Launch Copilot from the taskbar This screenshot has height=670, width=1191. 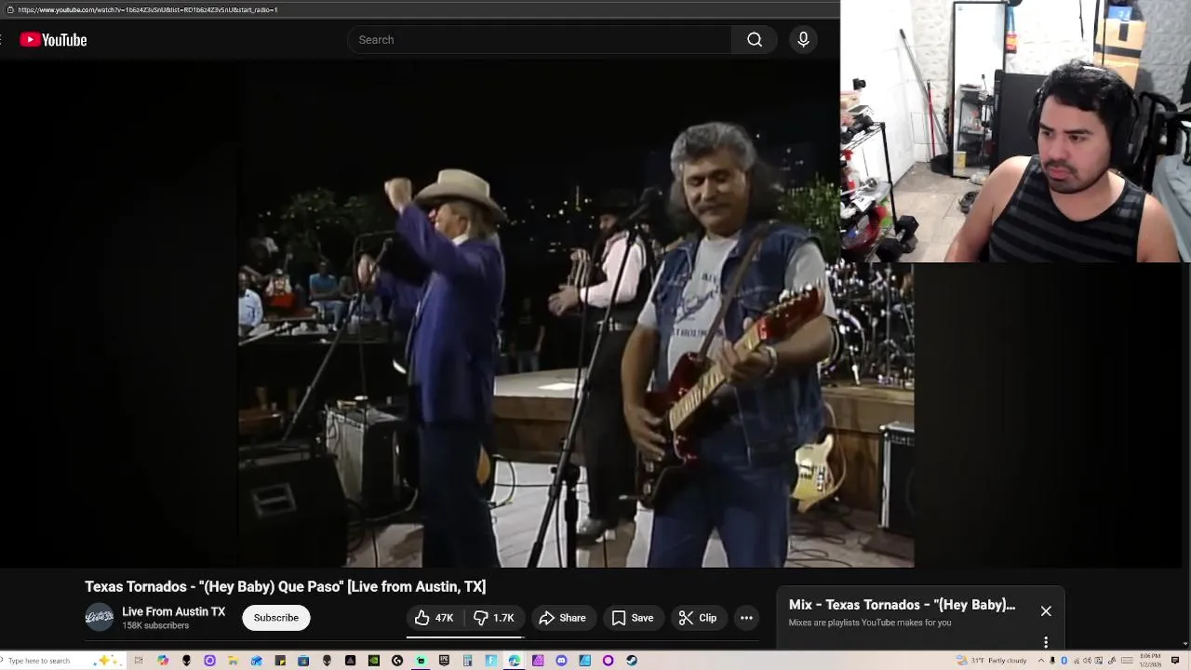pyautogui.click(x=163, y=661)
